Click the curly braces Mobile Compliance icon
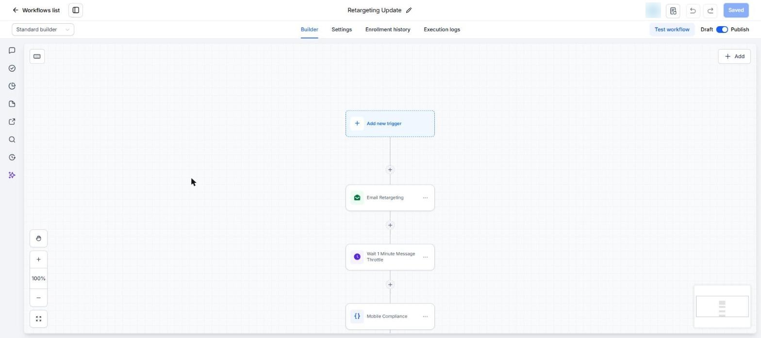The width and height of the screenshot is (761, 338). [357, 316]
